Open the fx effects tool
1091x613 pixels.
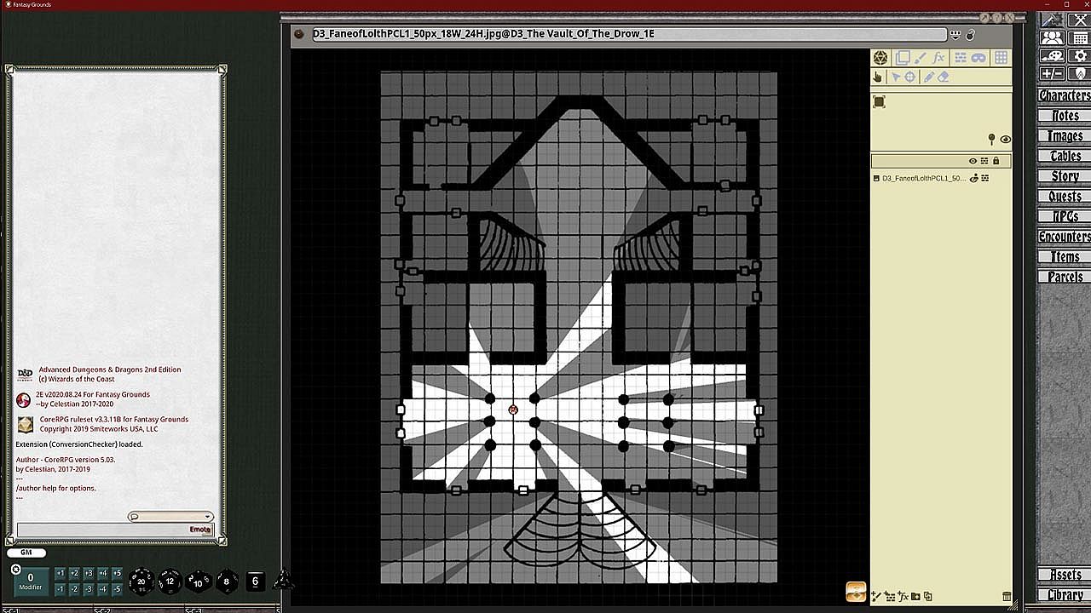pyautogui.click(x=939, y=58)
